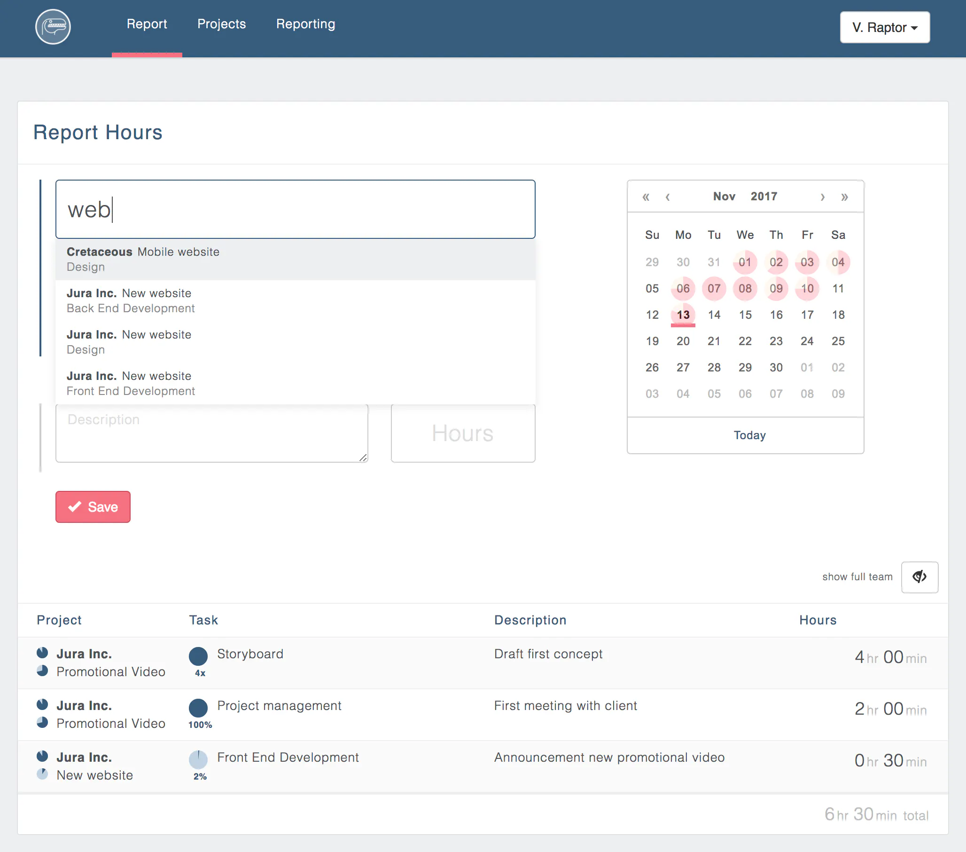Click Project management 100% pie icon
966x852 pixels.
pyautogui.click(x=198, y=708)
